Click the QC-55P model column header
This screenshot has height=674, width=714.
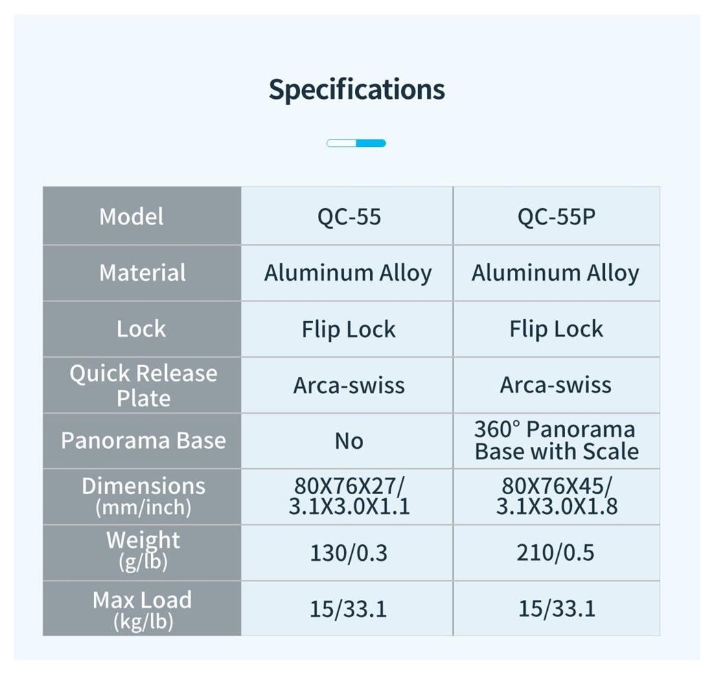pos(556,217)
